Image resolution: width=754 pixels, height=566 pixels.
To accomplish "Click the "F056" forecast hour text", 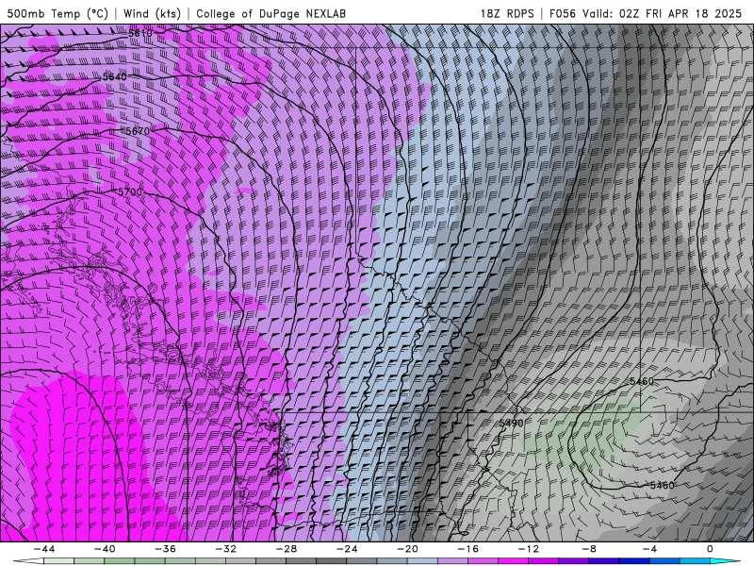I will (563, 13).
